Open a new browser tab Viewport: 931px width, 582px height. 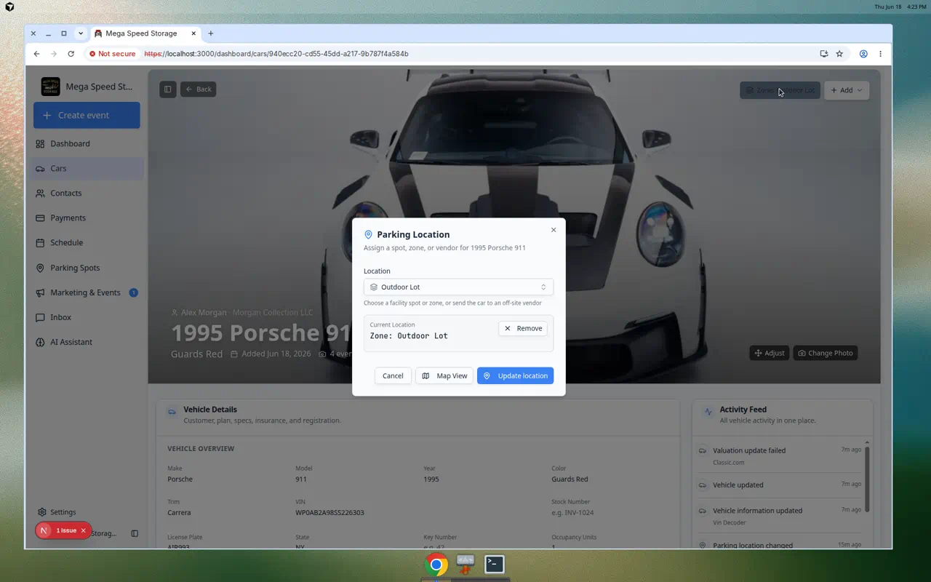coord(211,33)
